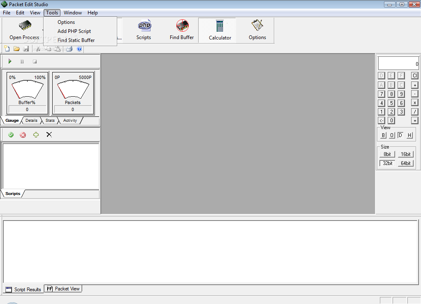This screenshot has width=421, height=304.
Task: Switch to the Gauge tab
Action: (x=12, y=120)
